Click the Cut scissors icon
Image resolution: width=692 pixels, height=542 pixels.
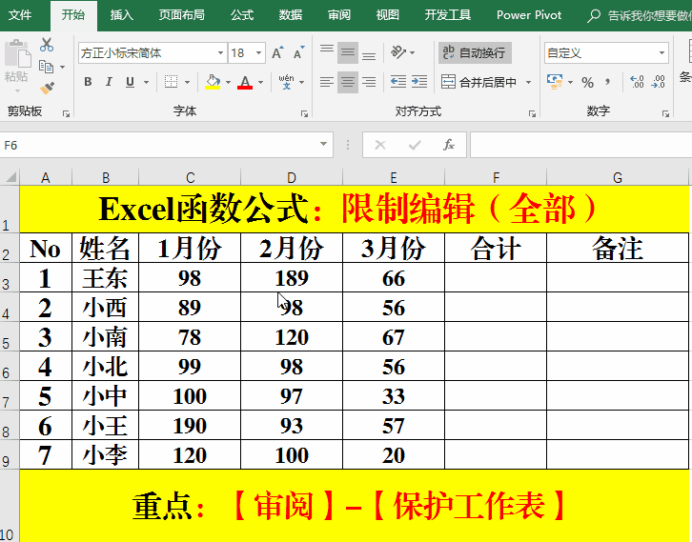click(x=47, y=45)
